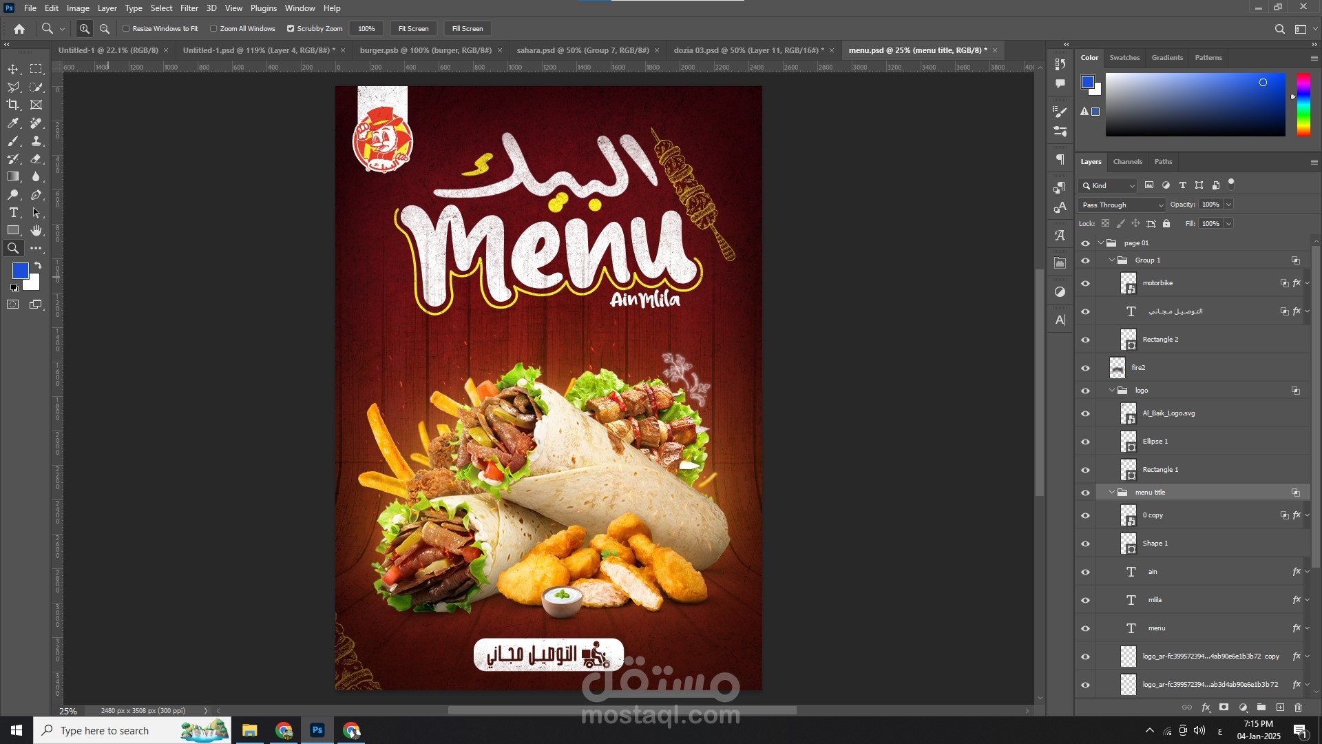1322x744 pixels.
Task: Delete layer using trash icon
Action: click(1298, 707)
